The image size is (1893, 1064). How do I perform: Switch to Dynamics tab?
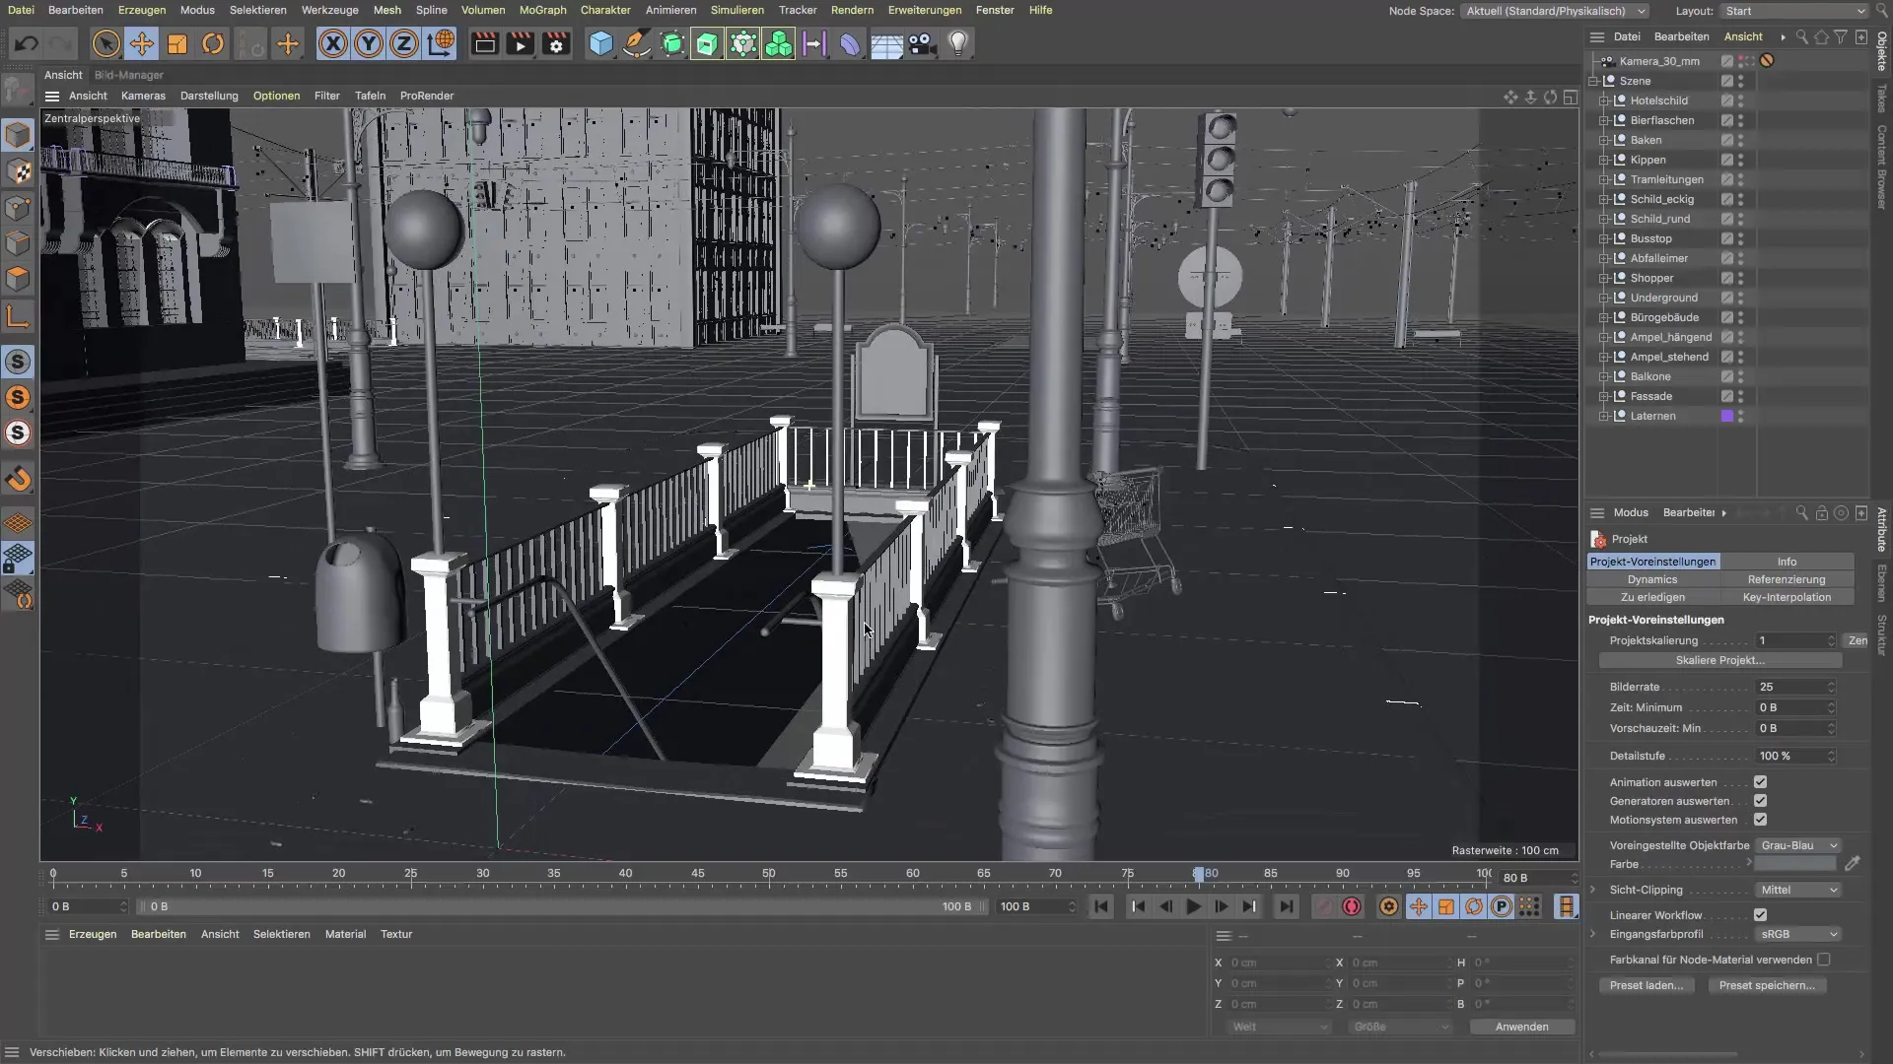tap(1652, 579)
